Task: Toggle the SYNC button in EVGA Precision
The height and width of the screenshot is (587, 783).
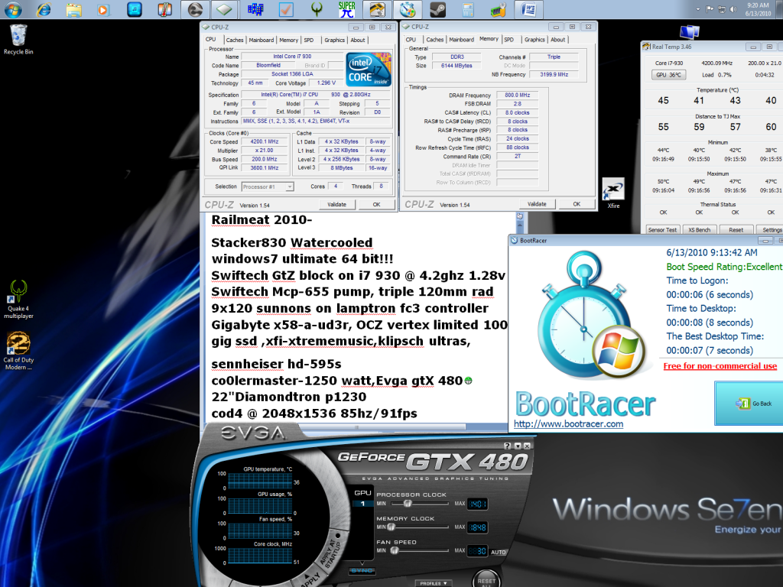Action: click(x=362, y=570)
